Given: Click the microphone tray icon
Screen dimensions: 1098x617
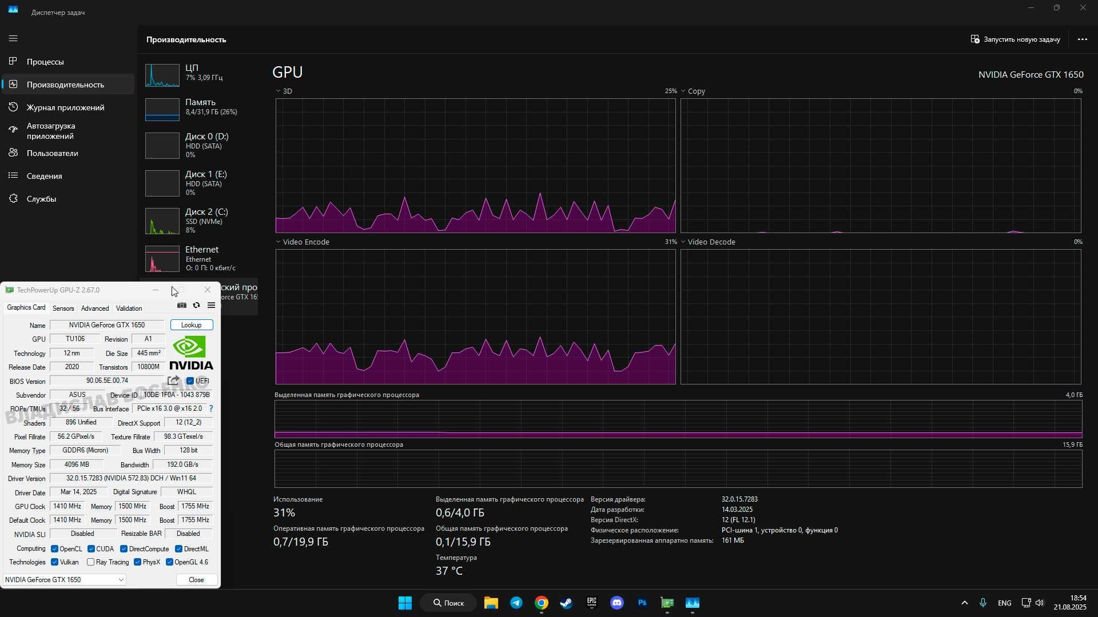Looking at the screenshot, I should click(983, 603).
